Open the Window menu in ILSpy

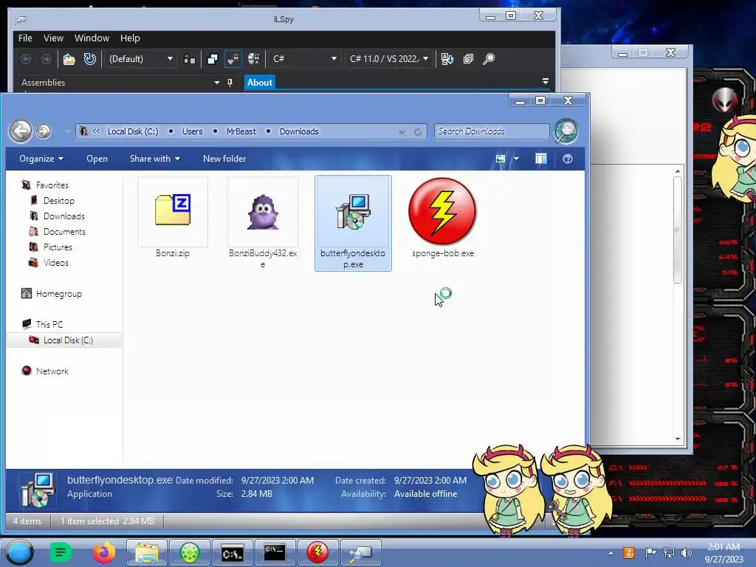(92, 38)
